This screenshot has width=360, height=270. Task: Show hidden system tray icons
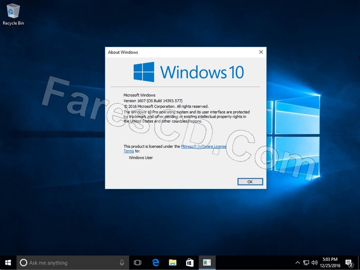pos(297,262)
